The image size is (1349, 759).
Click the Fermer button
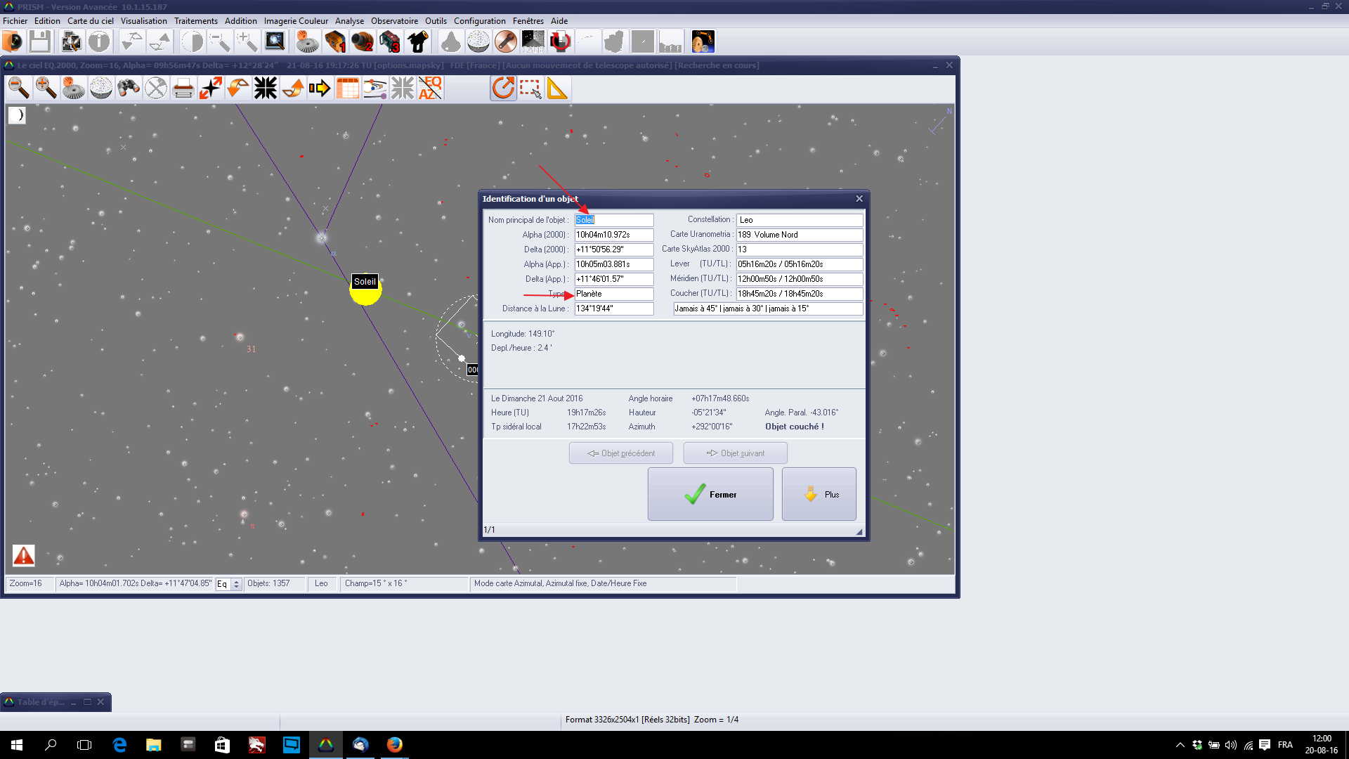pyautogui.click(x=710, y=494)
